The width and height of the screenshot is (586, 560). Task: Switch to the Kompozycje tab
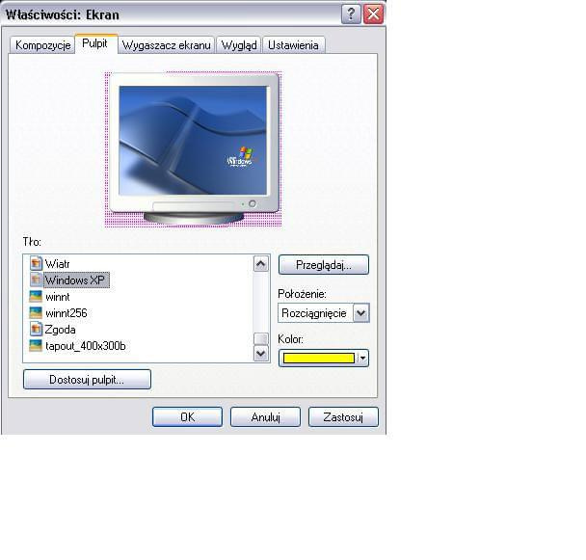pos(42,45)
